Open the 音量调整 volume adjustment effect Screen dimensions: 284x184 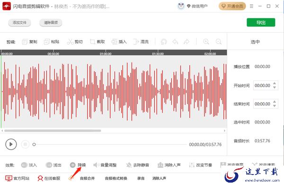[x=105, y=165]
